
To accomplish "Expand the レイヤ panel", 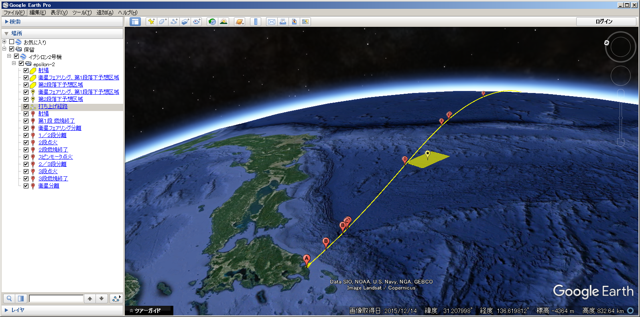I will click(x=6, y=310).
